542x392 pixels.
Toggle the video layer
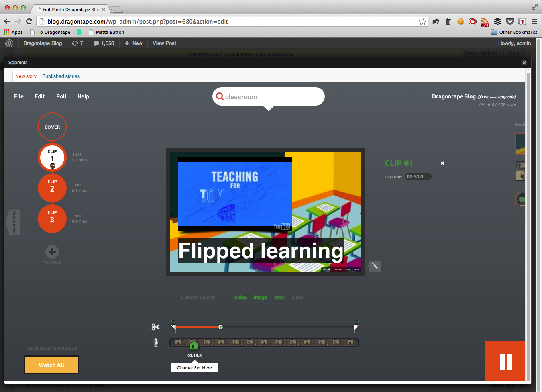point(240,298)
